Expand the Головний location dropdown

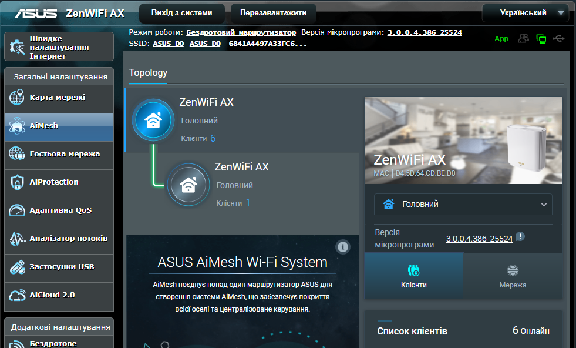(x=463, y=204)
